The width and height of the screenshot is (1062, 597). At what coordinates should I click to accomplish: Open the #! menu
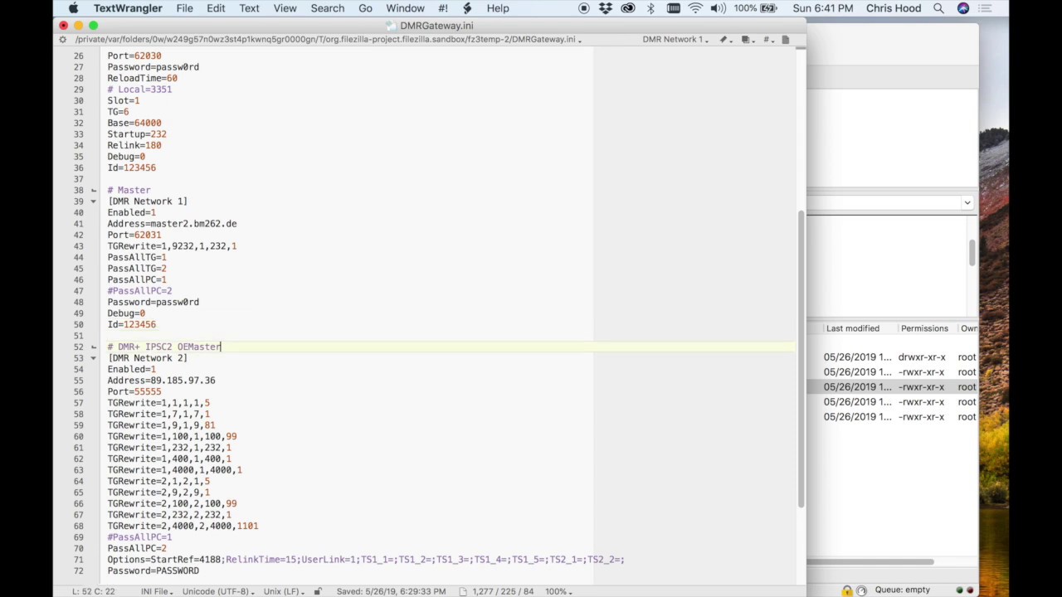(x=443, y=8)
